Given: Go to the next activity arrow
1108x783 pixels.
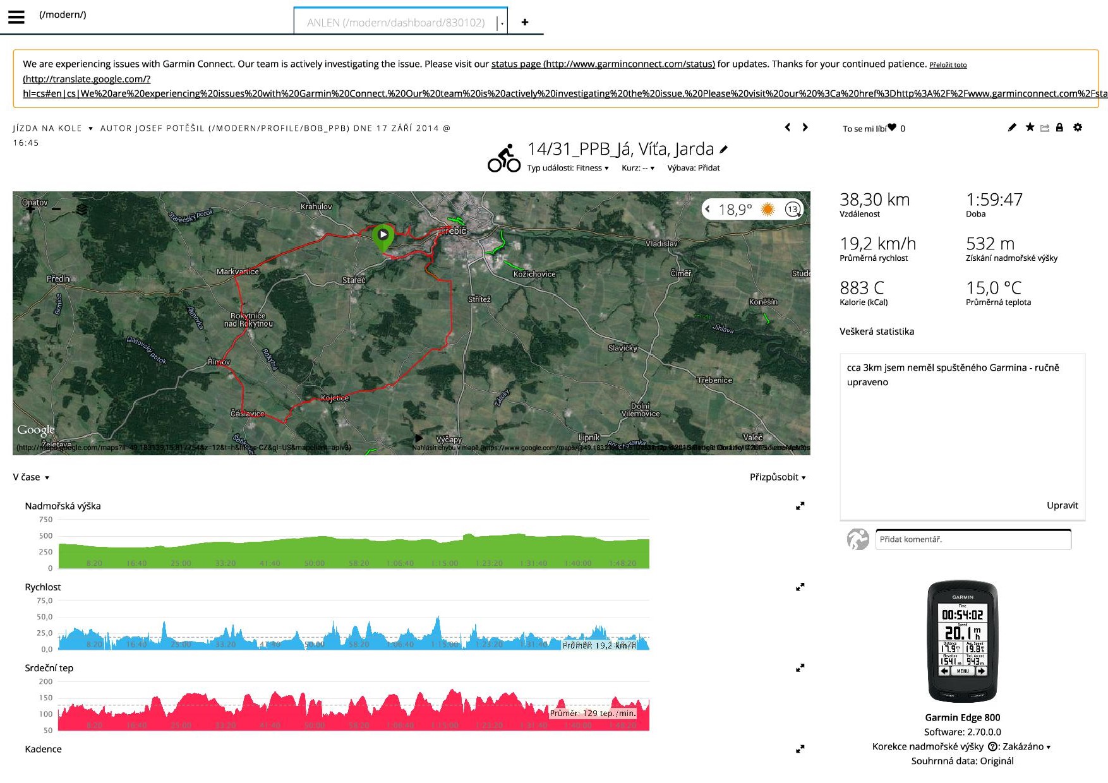Looking at the screenshot, I should point(805,128).
